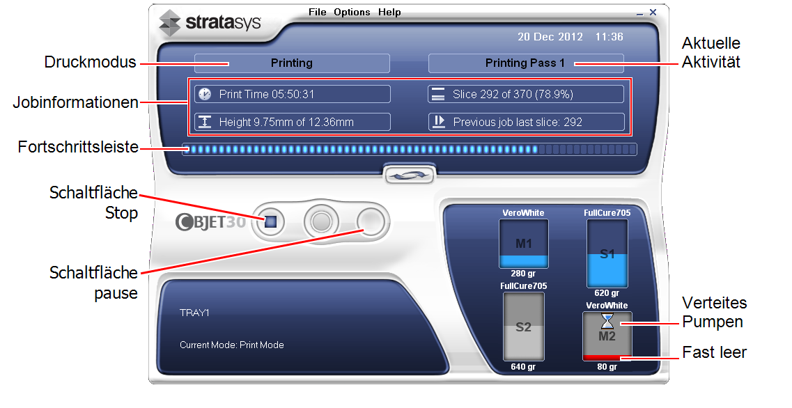
Task: Click the print time clock icon
Action: click(x=205, y=94)
